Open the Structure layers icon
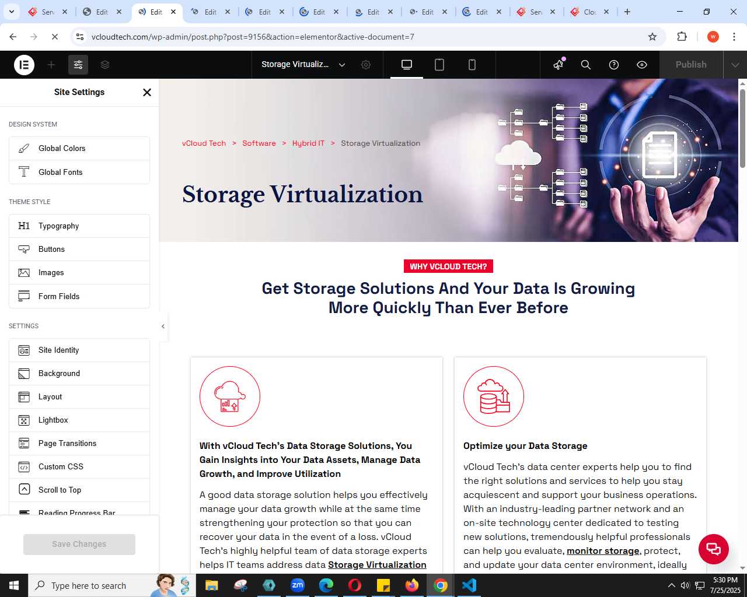 tap(105, 65)
